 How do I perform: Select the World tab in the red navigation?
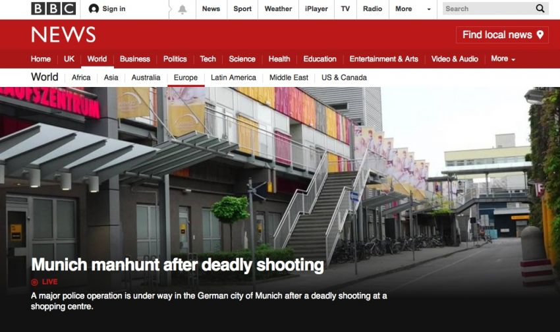pos(97,59)
